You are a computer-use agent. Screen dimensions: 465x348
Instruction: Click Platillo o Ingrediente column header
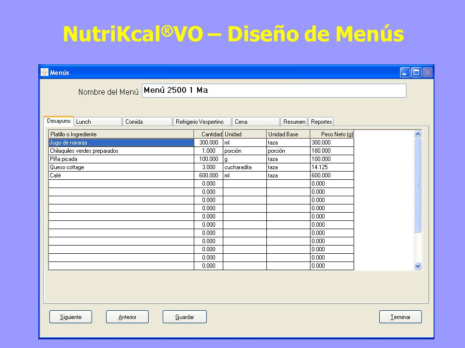pos(121,134)
